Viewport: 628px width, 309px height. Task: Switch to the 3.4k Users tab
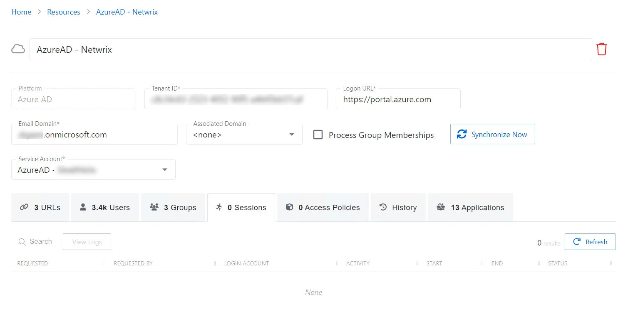[105, 207]
